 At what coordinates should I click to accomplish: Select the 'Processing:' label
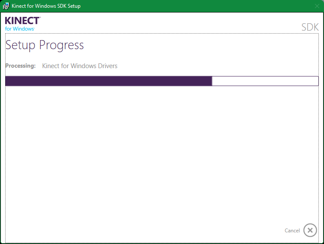pyautogui.click(x=20, y=66)
